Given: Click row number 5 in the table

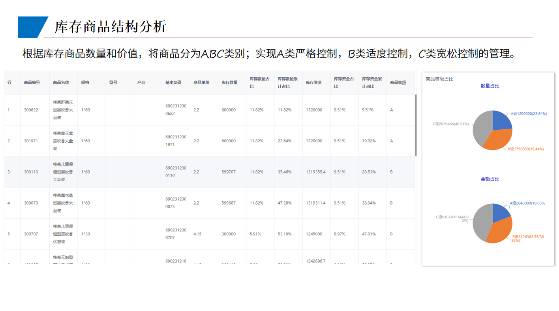Looking at the screenshot, I should coord(9,234).
